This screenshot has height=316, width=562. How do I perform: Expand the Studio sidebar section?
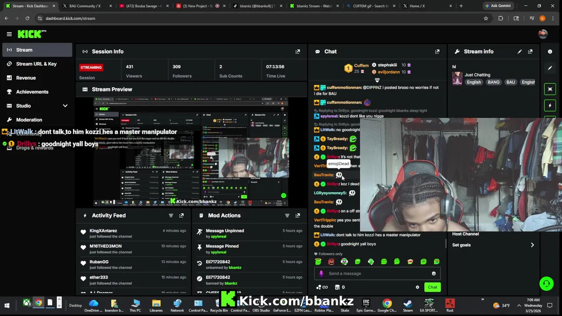pyautogui.click(x=65, y=106)
